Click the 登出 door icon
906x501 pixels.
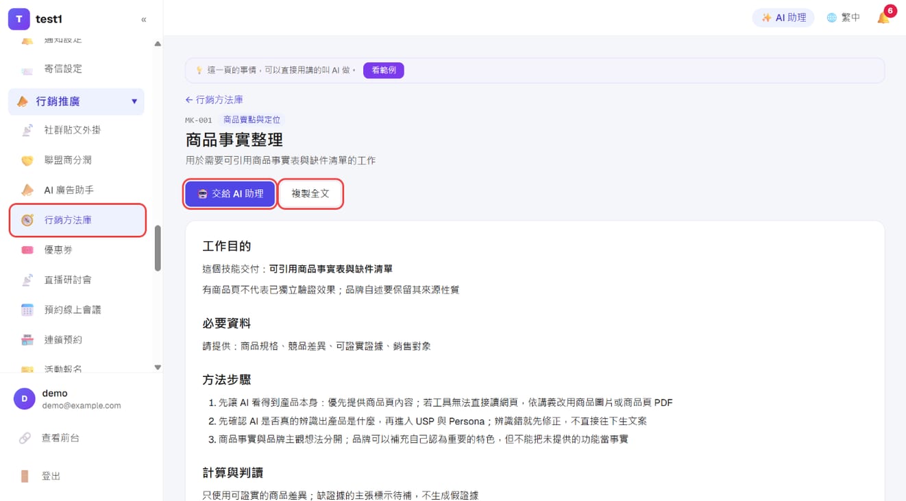point(25,476)
